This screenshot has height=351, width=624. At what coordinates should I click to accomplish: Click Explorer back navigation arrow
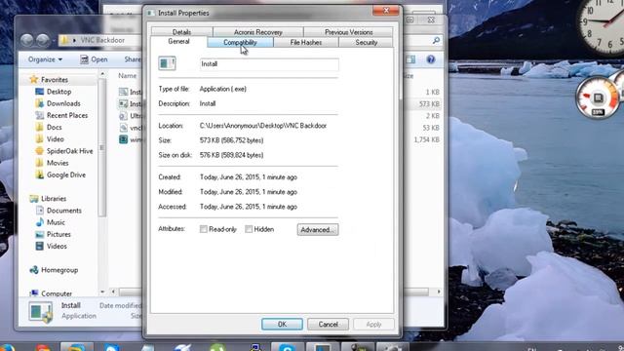[x=27, y=40]
